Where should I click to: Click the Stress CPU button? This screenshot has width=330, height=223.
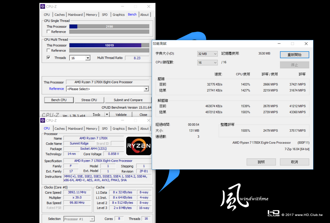tap(89, 100)
